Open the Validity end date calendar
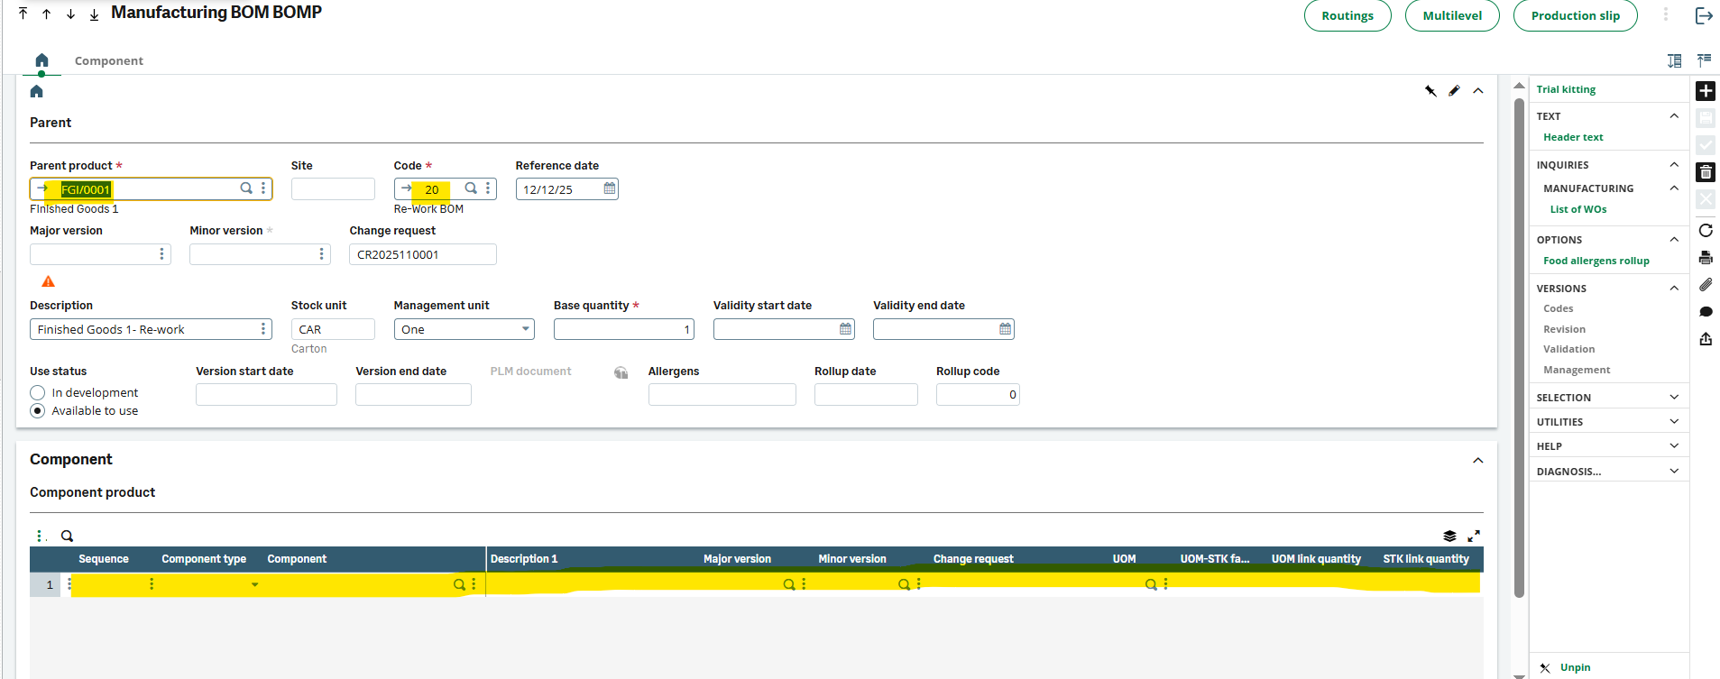1720x679 pixels. click(x=1005, y=329)
